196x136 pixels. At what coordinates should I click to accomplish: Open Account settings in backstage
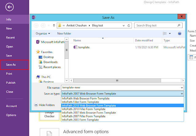click(x=14, y=106)
